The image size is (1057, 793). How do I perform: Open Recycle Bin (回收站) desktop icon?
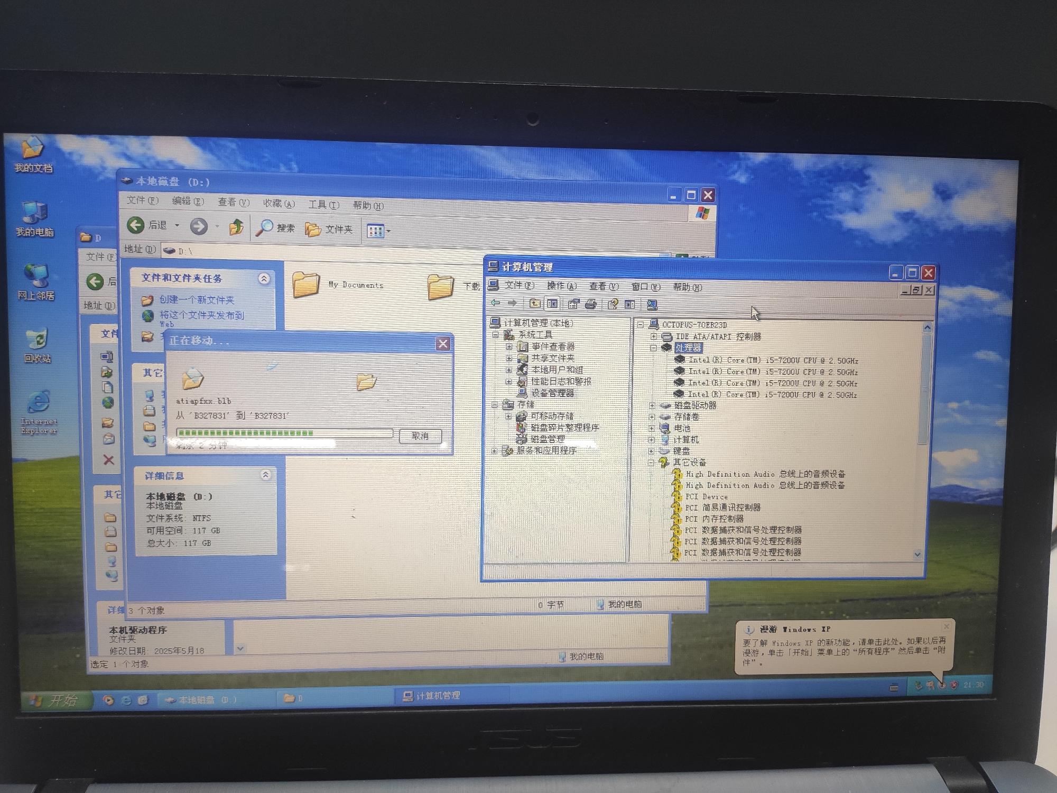pyautogui.click(x=37, y=345)
